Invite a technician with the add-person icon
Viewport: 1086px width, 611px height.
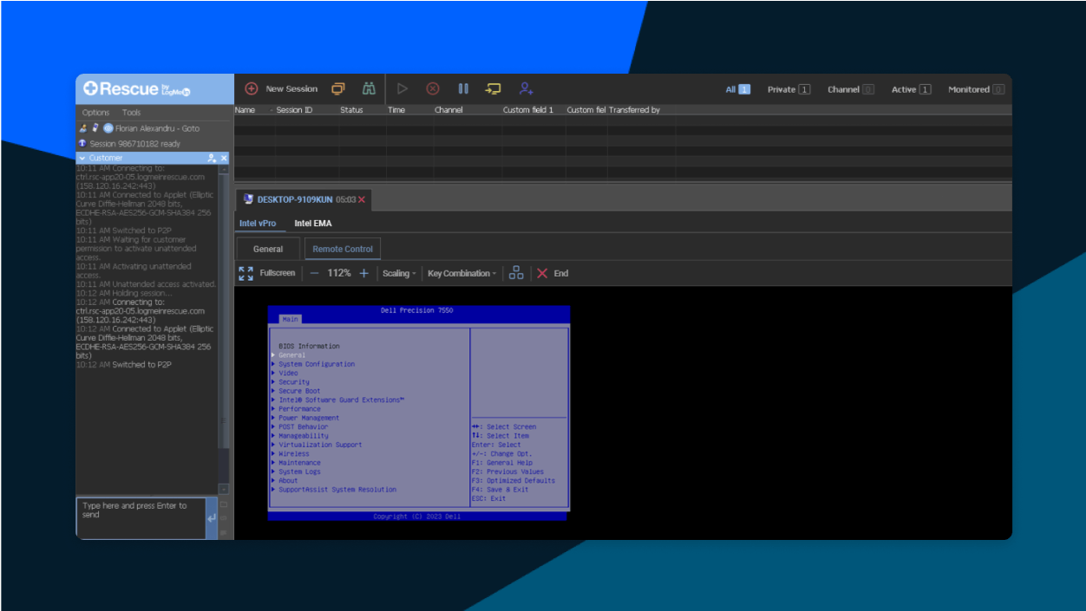526,88
